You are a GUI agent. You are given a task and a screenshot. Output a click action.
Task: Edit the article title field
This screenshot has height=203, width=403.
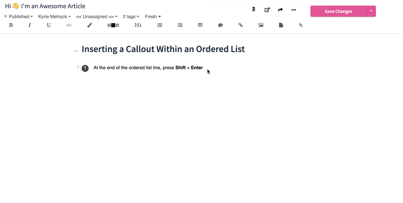(45, 6)
